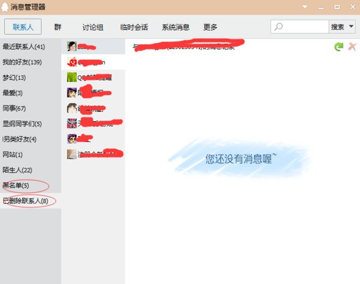Select the 黑名单(5) group
360x284 pixels.
(16, 185)
